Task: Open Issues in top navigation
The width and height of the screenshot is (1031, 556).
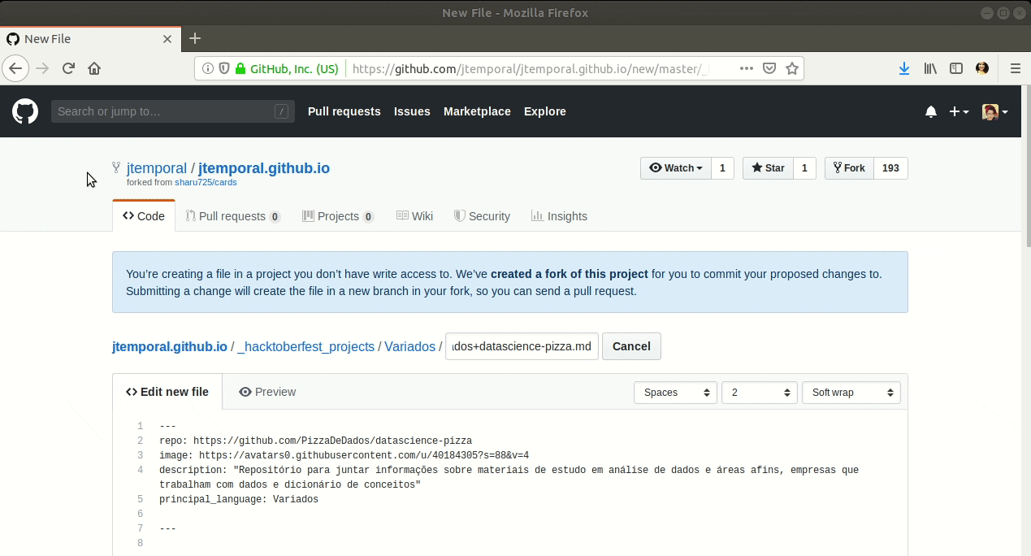Action: (x=412, y=111)
